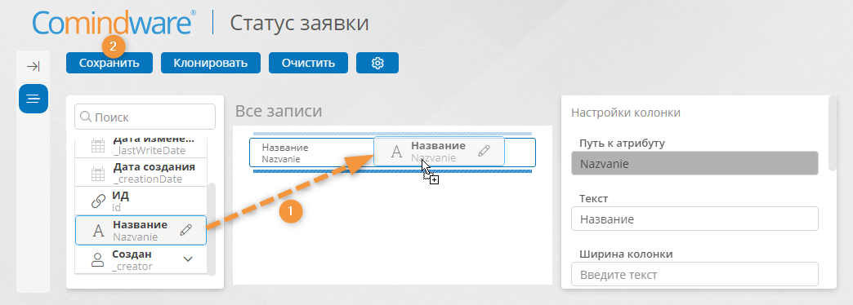Click the search magnifier icon
This screenshot has height=305, width=853.
86,117
